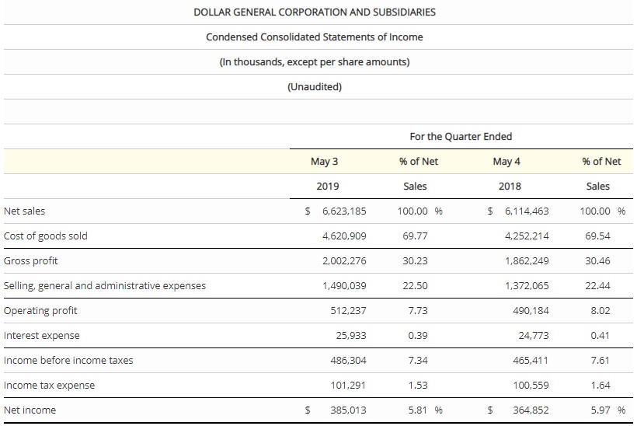Screen dimensions: 637x426
Task: Click the 512,237 operating profit value
Action: 349,310
